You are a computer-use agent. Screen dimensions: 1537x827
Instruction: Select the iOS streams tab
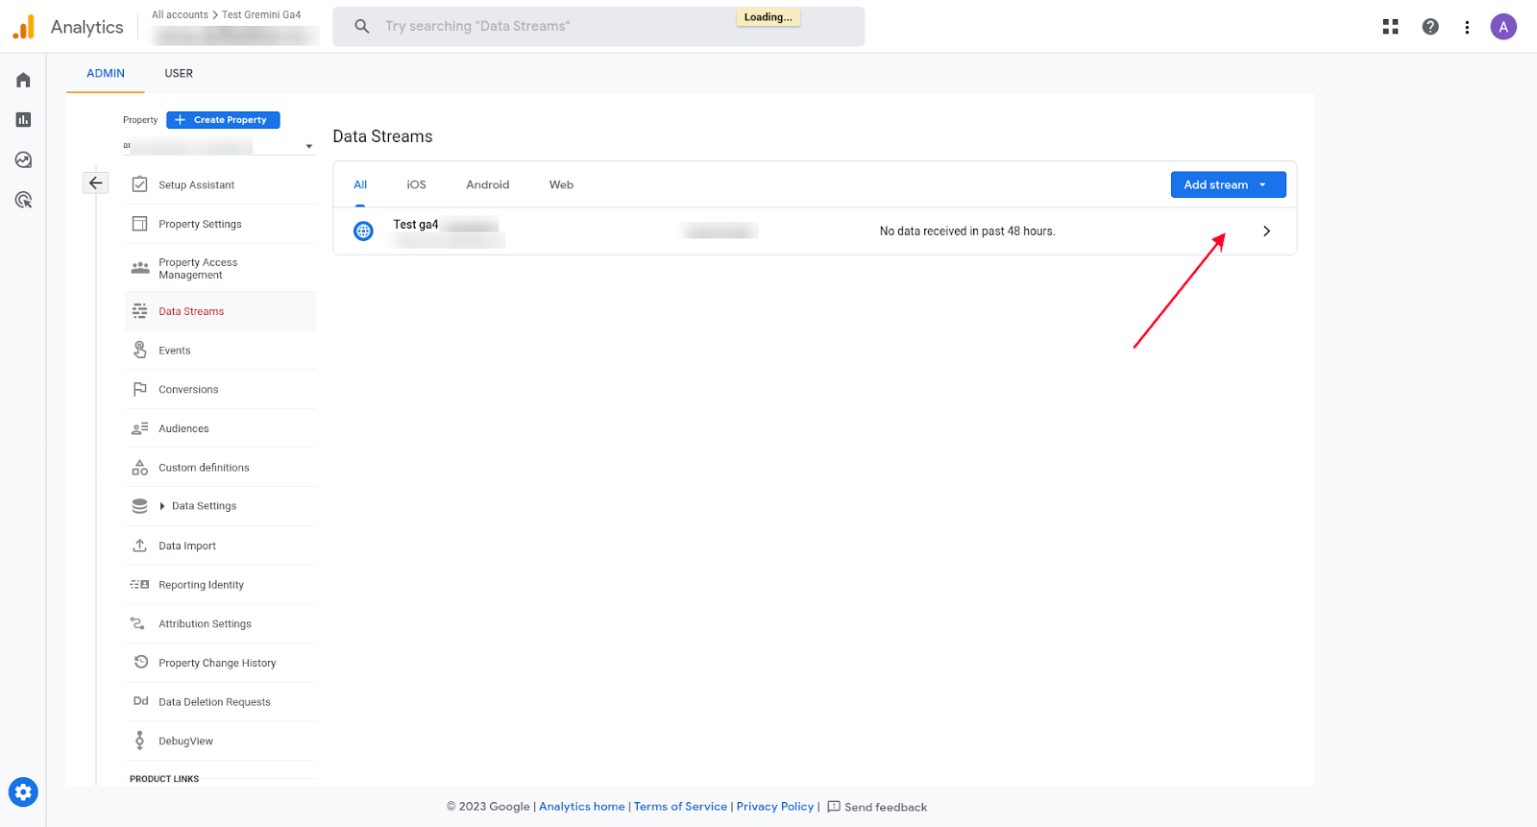[416, 184]
